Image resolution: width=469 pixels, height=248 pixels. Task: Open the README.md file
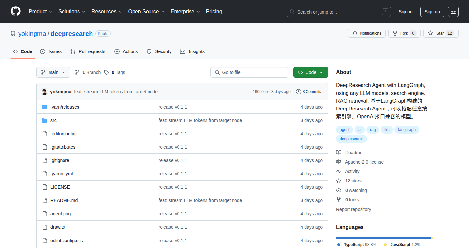tap(64, 200)
